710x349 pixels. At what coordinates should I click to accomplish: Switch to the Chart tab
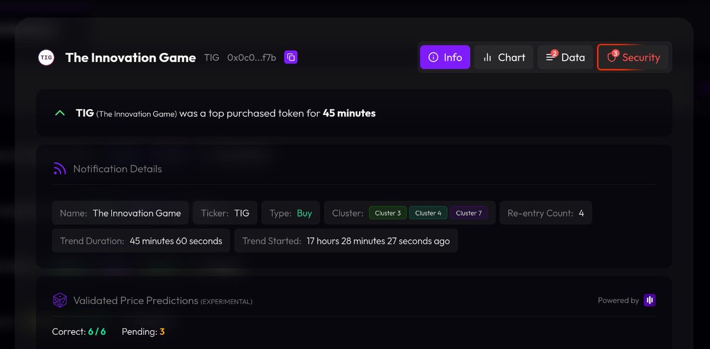coord(504,57)
